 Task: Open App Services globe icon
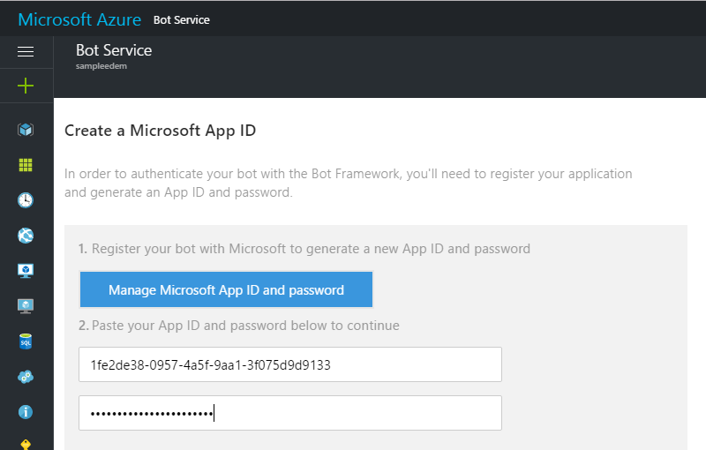pyautogui.click(x=26, y=236)
